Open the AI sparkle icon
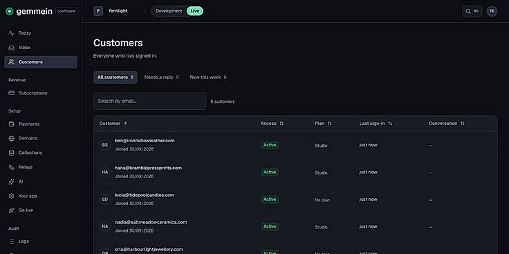 pyautogui.click(x=11, y=182)
